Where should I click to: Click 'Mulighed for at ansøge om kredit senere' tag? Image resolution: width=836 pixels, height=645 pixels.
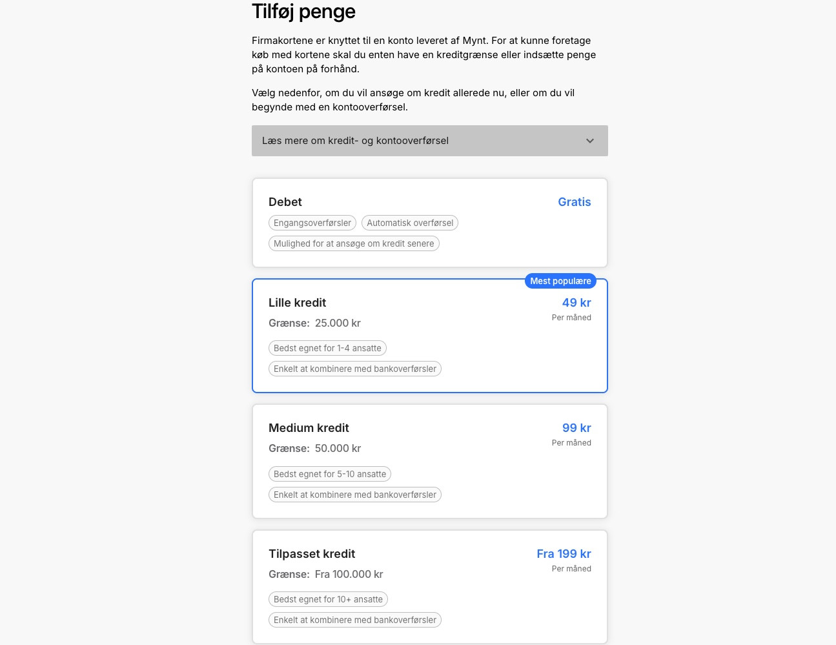click(354, 243)
